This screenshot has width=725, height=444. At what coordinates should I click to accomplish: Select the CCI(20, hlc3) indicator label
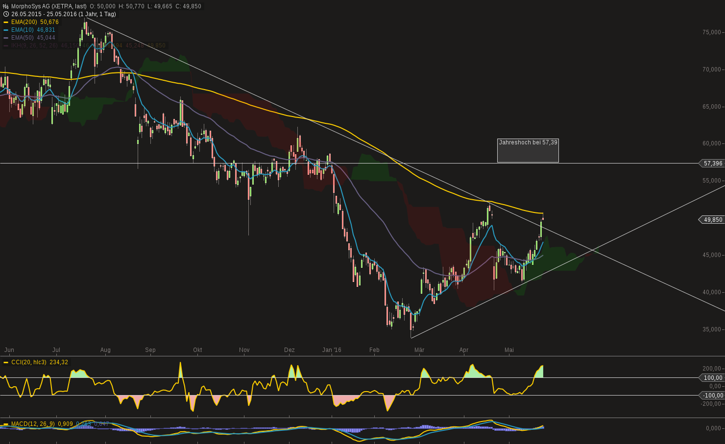[x=29, y=362]
